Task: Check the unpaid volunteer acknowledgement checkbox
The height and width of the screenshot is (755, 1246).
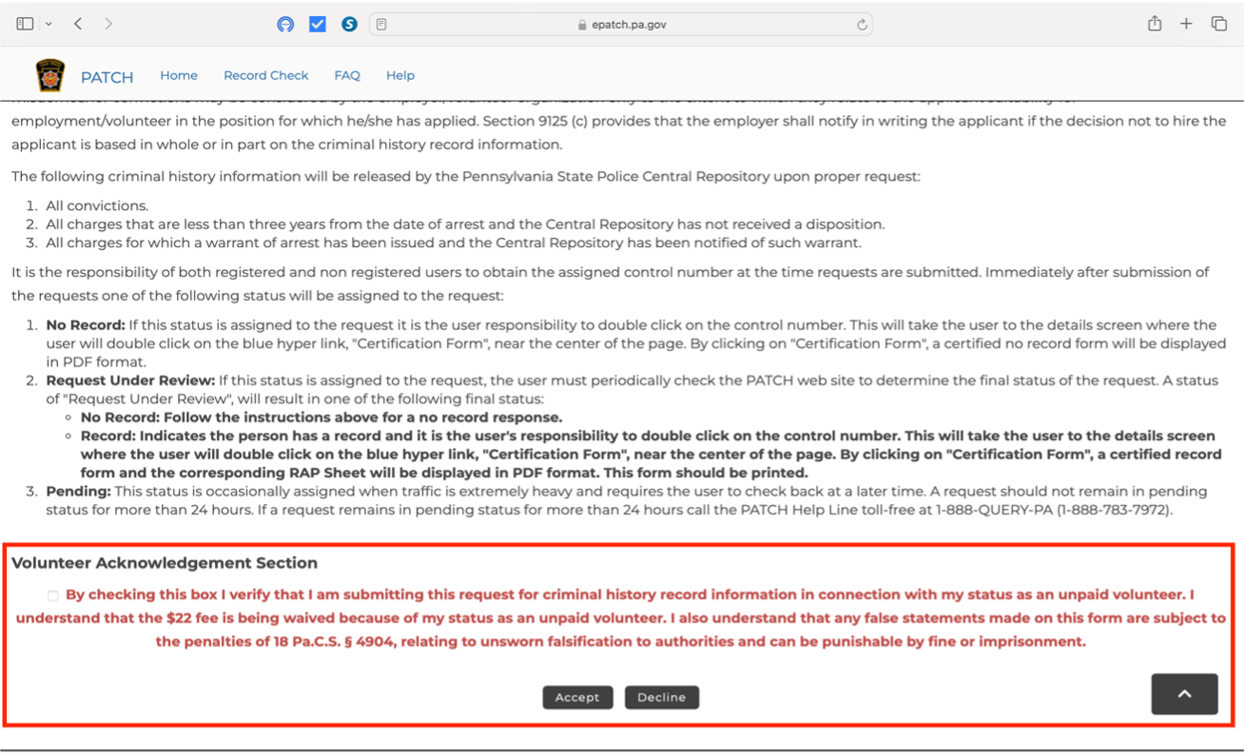Action: pyautogui.click(x=53, y=596)
